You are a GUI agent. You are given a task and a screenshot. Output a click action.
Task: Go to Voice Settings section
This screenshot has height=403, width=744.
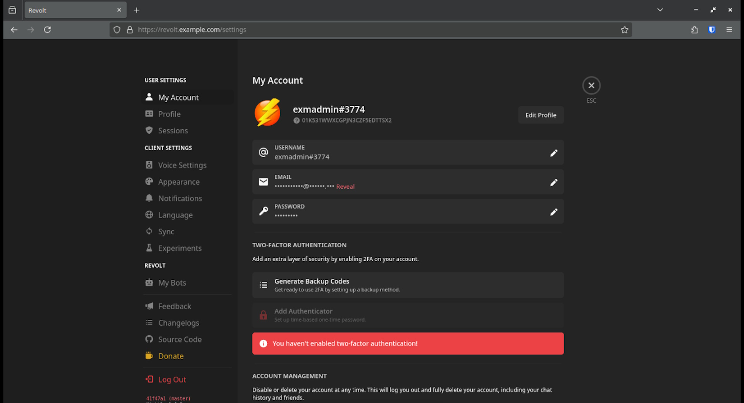coord(182,165)
